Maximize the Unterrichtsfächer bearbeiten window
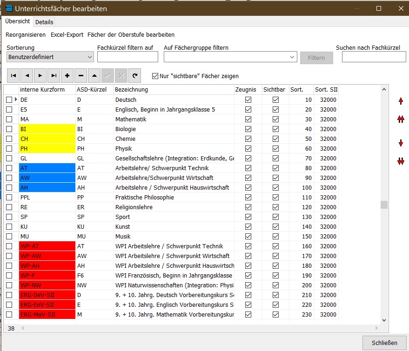Image resolution: width=409 pixels, height=351 pixels. pyautogui.click(x=379, y=8)
